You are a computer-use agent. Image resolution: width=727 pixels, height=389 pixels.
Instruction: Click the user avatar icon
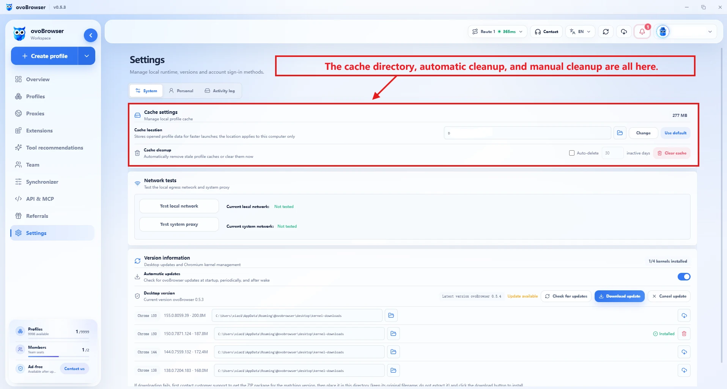(663, 31)
